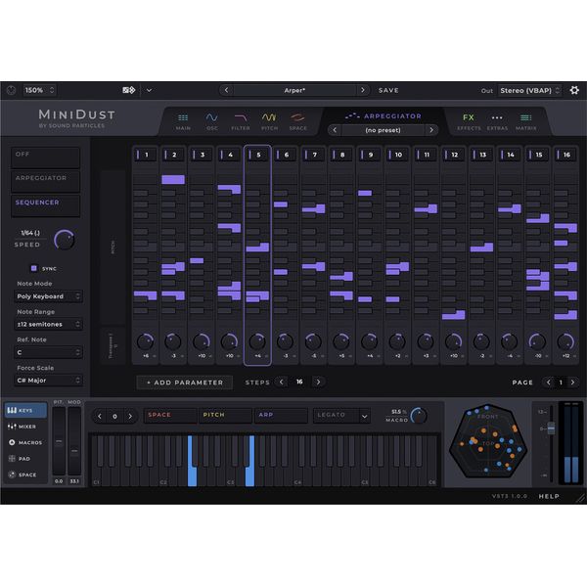
Task: Click the HELP link
Action: click(549, 496)
